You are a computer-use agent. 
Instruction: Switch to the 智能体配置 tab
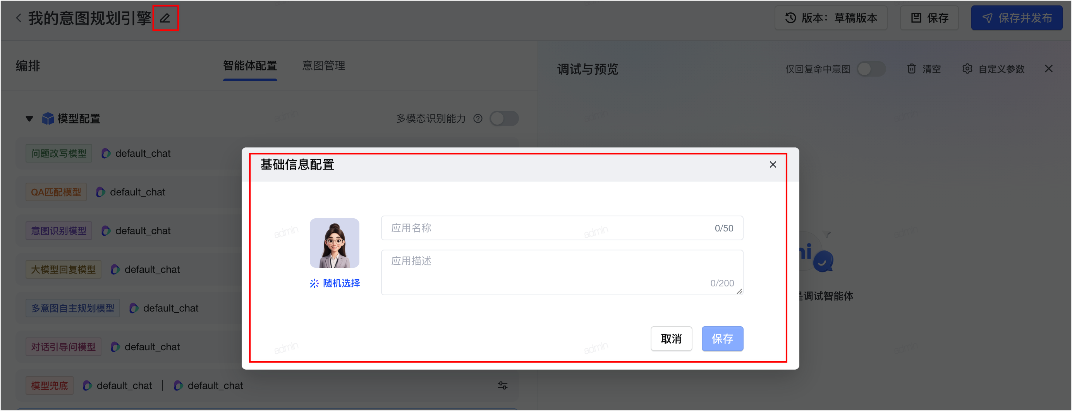250,66
